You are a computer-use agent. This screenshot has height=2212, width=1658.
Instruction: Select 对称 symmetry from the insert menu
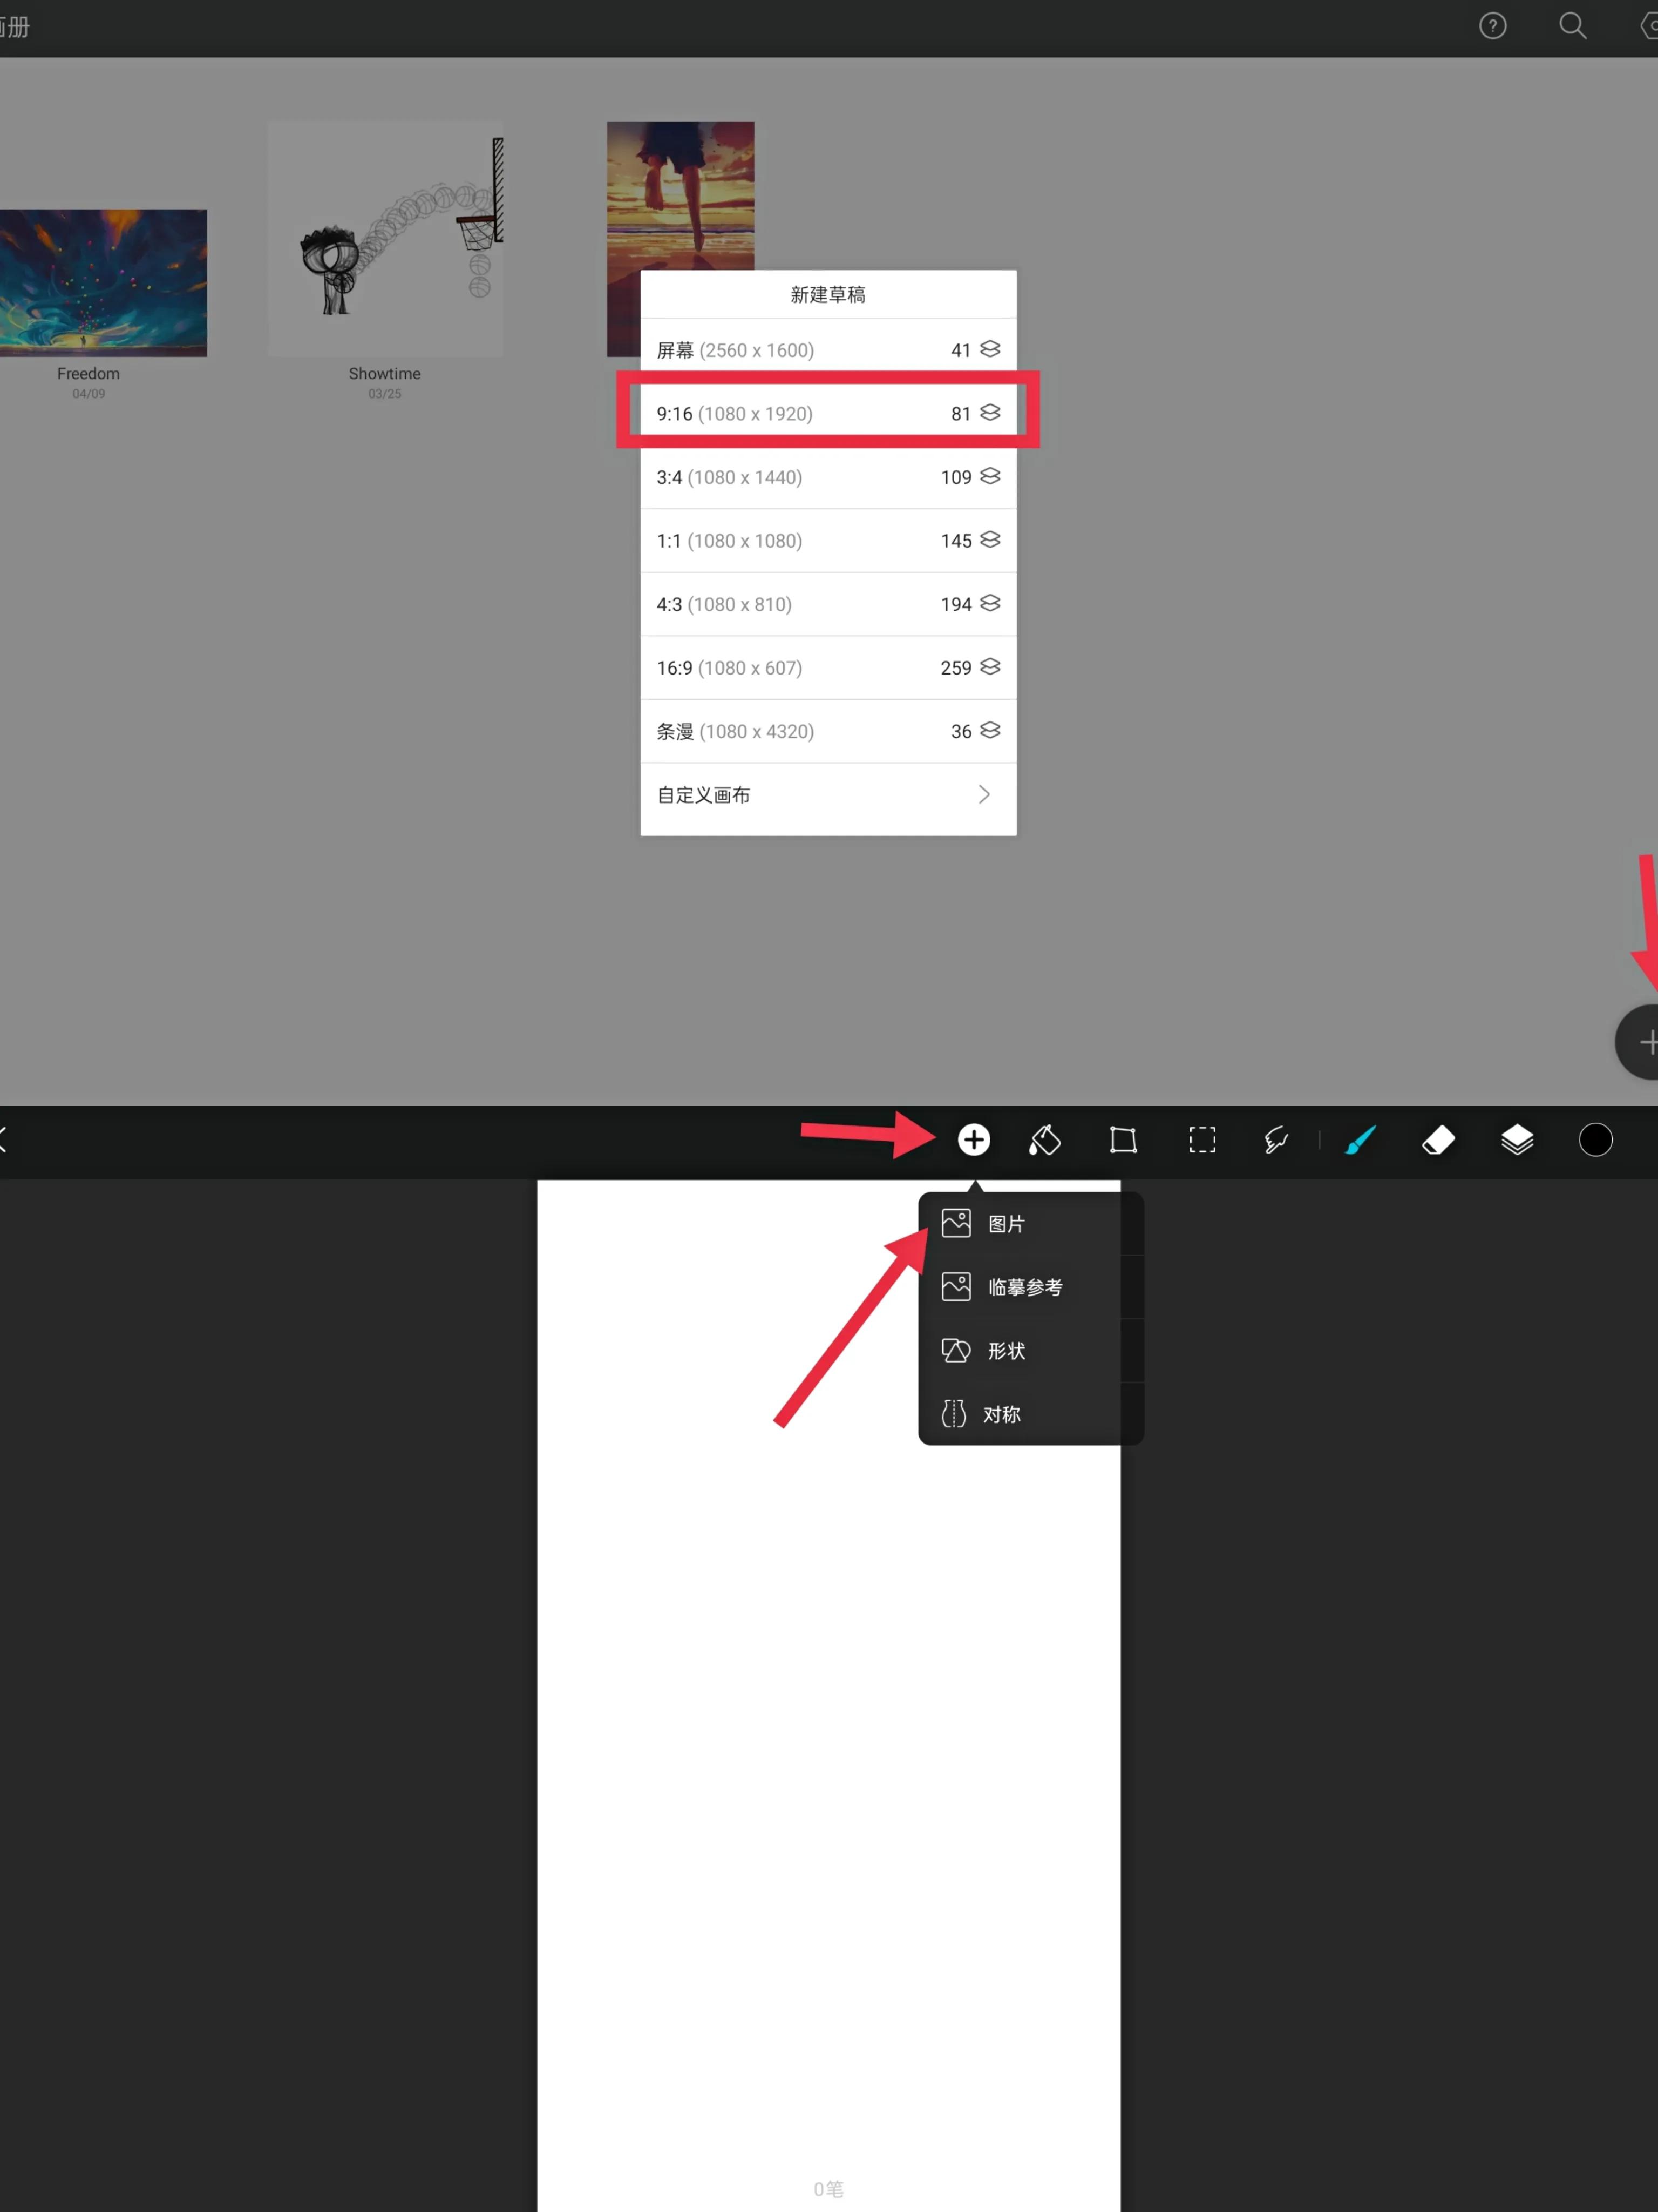tap(1001, 1414)
